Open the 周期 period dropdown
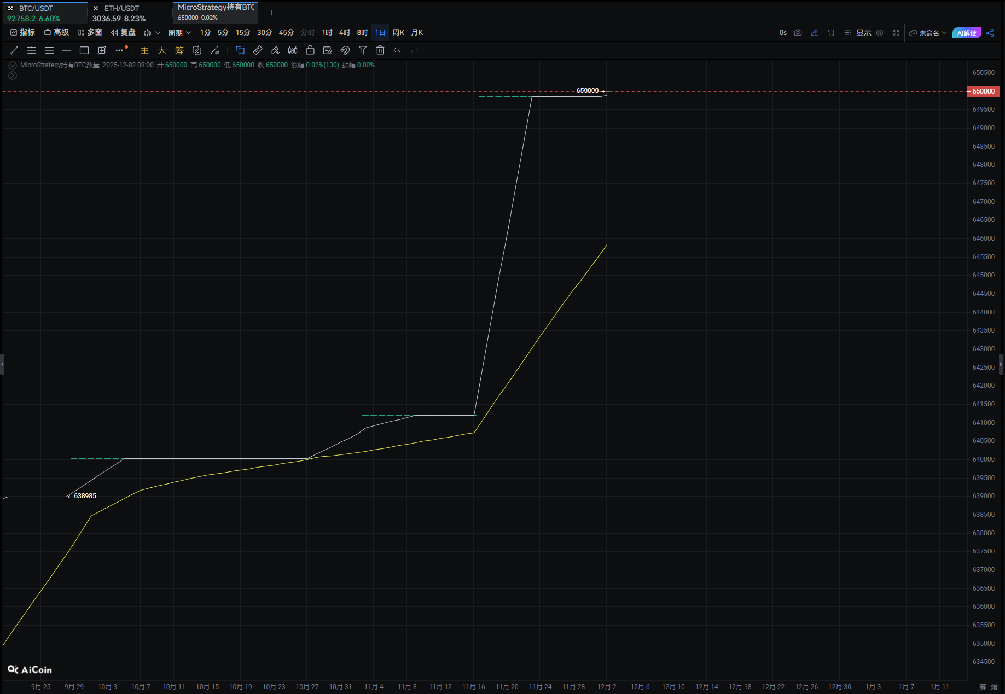This screenshot has width=1005, height=694. coord(179,33)
